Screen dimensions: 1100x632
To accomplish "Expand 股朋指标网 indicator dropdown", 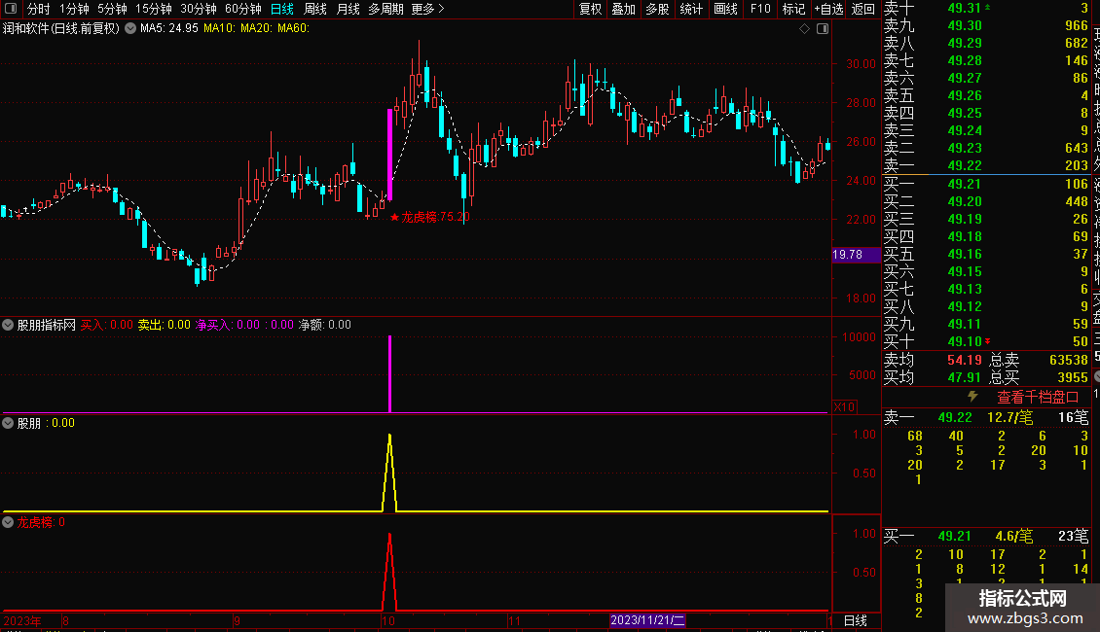I will 8,325.
